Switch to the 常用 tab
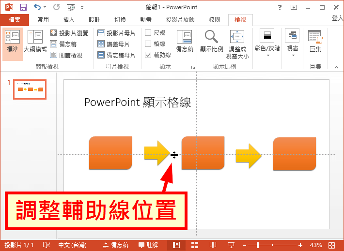The image size is (344, 251). 43,20
